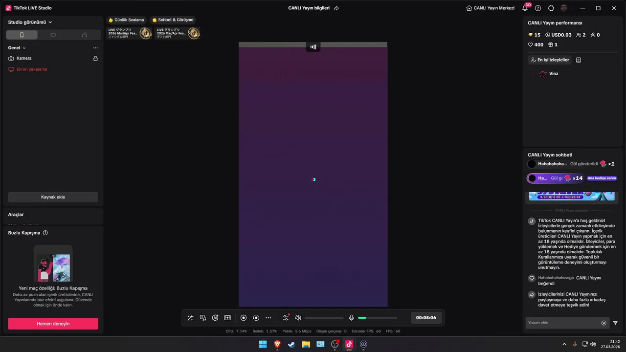Viewport: 626px width, 352px height.
Task: Click the heart likes stat 400
Action: tap(536, 44)
